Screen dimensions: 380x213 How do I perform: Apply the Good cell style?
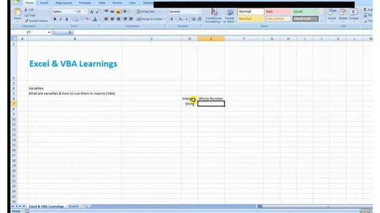(305, 11)
